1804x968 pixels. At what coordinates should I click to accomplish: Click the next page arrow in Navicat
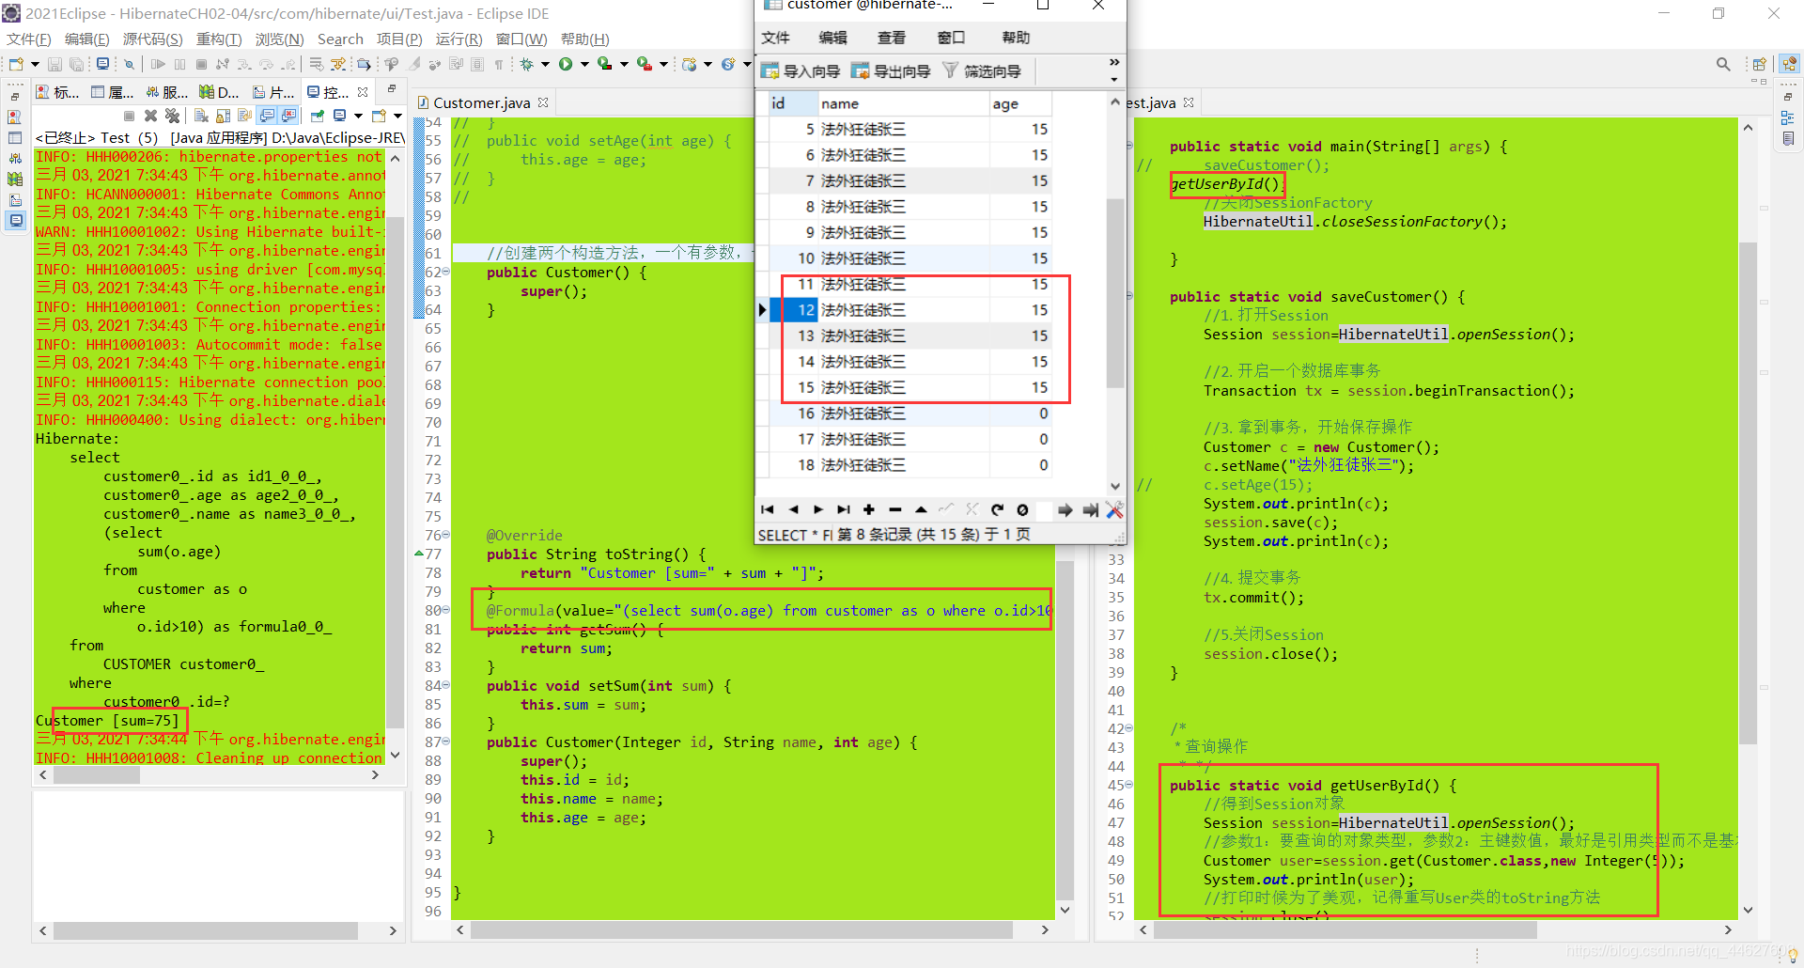tap(1065, 509)
